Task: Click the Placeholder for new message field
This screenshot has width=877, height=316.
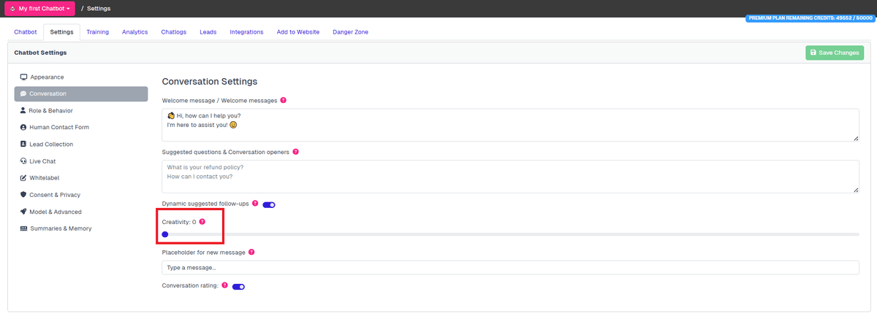Action: tap(509, 268)
